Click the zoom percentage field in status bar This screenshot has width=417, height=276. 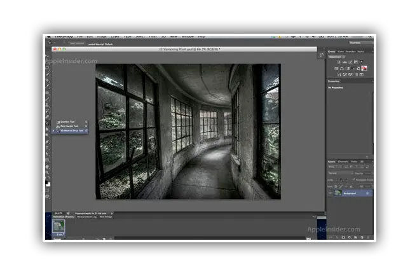[x=58, y=212]
